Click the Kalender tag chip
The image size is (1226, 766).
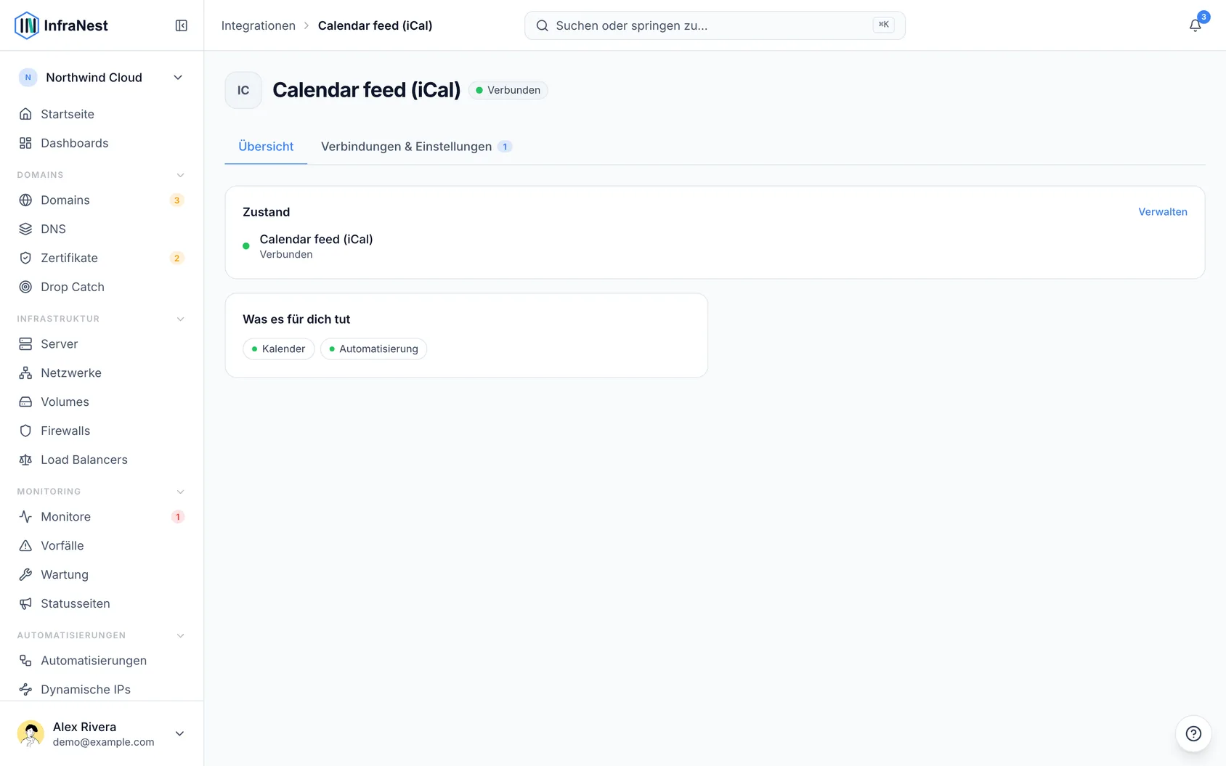point(279,349)
